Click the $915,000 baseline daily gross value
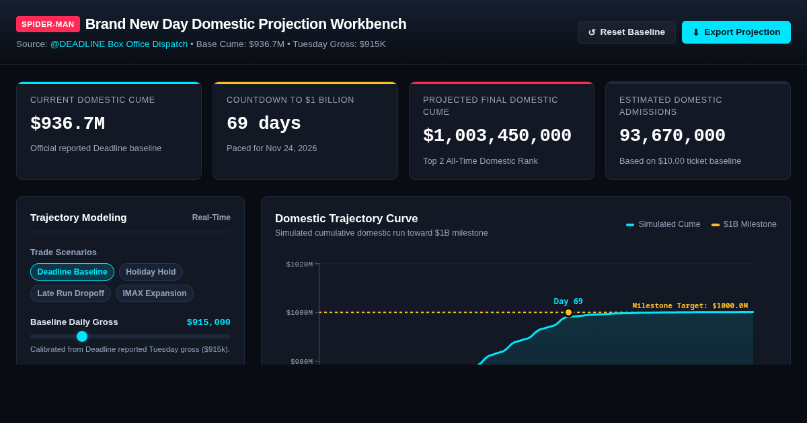Screen dimensions: 807x423 [x=208, y=322]
